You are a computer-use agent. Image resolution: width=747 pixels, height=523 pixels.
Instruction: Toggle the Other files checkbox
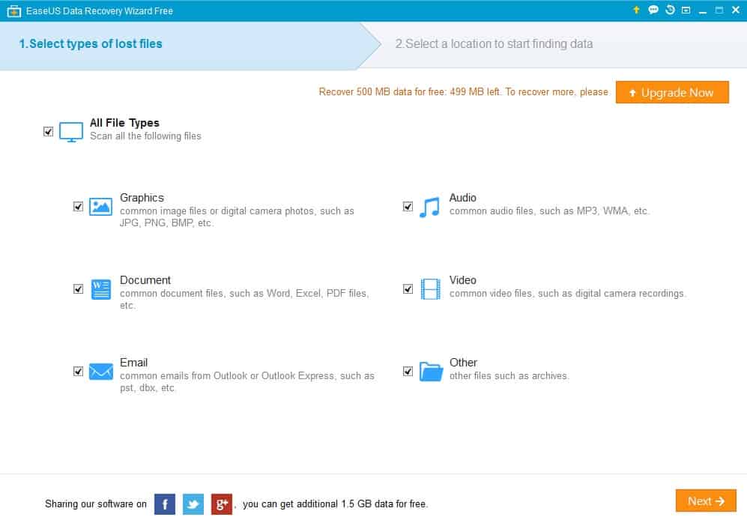tap(408, 371)
